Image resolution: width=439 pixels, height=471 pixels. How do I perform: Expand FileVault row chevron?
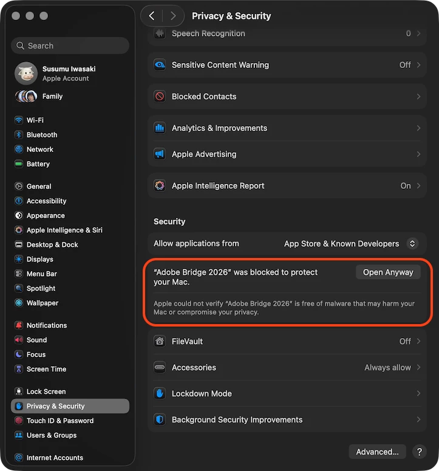tap(418, 341)
